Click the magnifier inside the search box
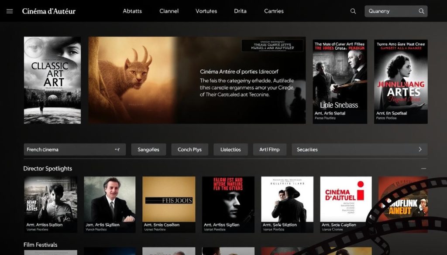Screen dimensions: 447x255 (x=421, y=11)
